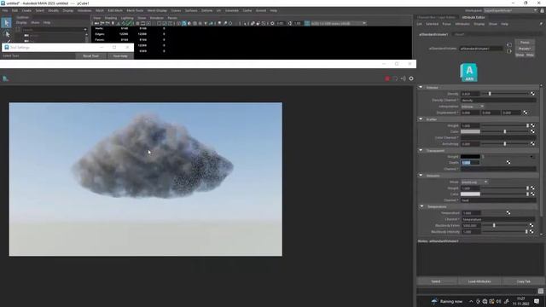Open the Workspace dropdown
Screen dimensions: 546x307
pyautogui.click(x=510, y=11)
